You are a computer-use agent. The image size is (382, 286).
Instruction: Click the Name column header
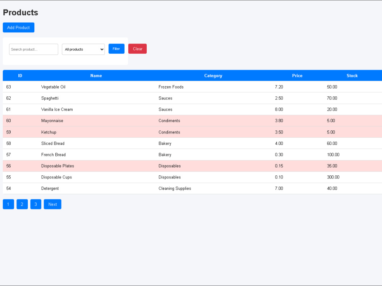(96, 76)
